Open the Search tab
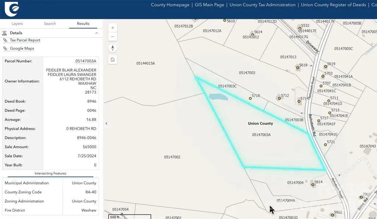The image size is (377, 219). tap(50, 24)
